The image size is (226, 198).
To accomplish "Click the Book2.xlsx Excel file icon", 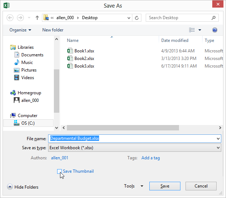I will (70, 59).
